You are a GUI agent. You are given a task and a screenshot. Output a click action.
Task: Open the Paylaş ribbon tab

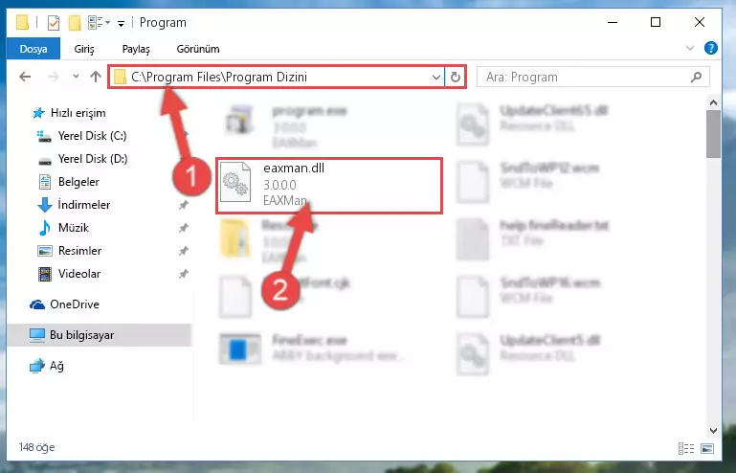(136, 49)
